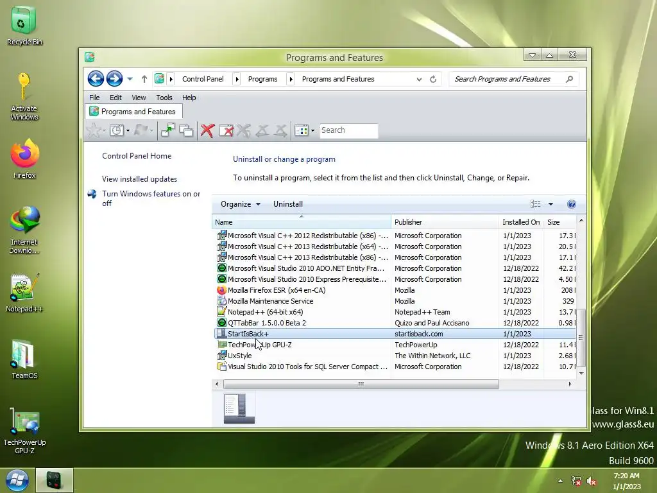This screenshot has width=657, height=493.
Task: Open View installed updates link
Action: [x=139, y=179]
